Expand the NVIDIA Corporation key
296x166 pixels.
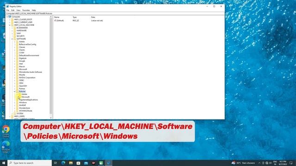[x=14, y=77]
